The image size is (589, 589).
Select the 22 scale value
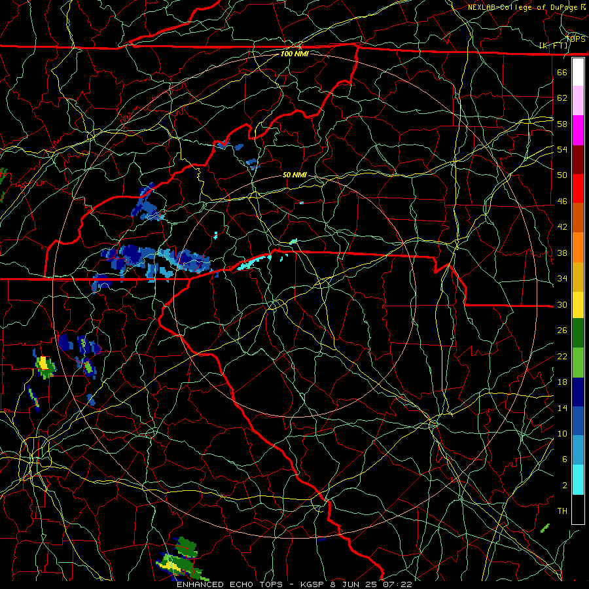[562, 356]
